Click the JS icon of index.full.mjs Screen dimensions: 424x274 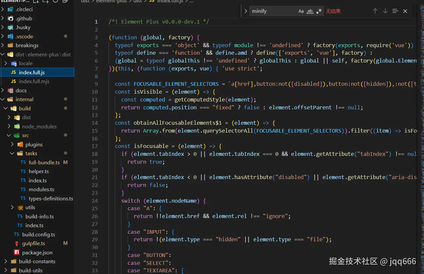click(x=13, y=82)
